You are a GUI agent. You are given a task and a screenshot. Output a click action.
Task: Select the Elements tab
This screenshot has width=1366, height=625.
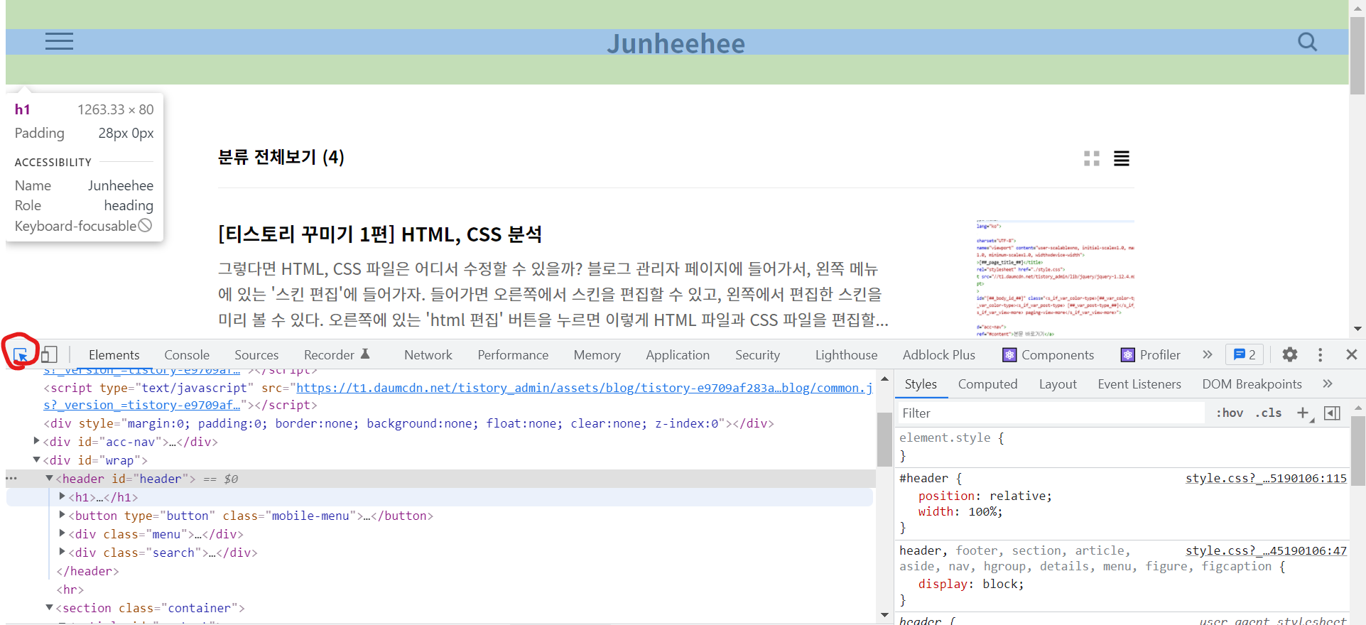(x=114, y=354)
